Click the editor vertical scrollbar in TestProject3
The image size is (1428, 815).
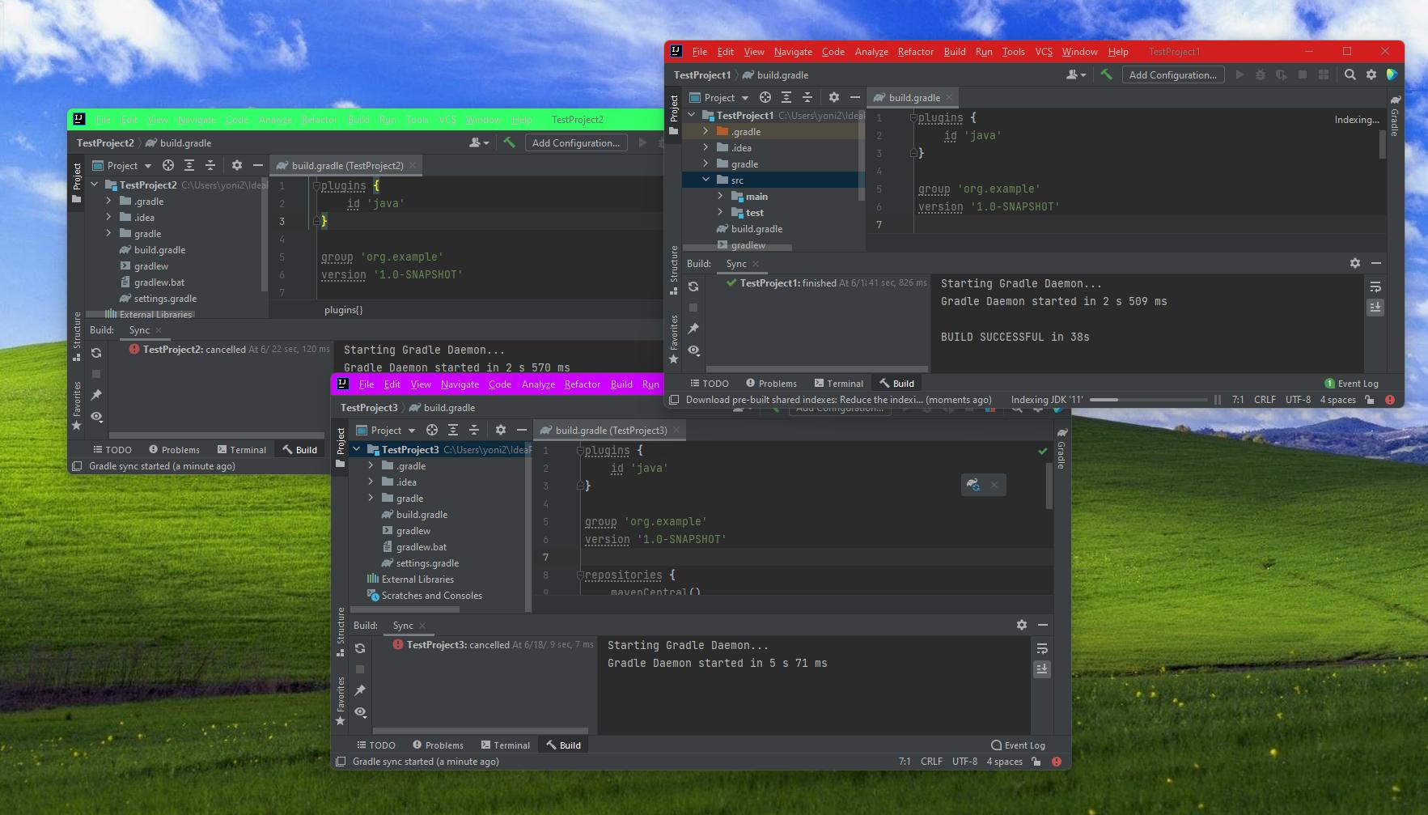click(1049, 486)
